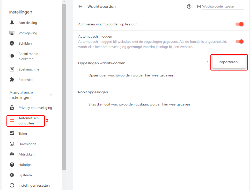Screen dimensions: 250x190
Task: Click the gear icon for Systeem
Action: [x=12, y=175]
